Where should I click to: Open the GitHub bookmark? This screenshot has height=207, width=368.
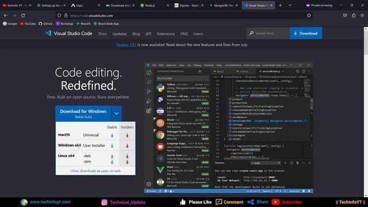tap(45, 24)
